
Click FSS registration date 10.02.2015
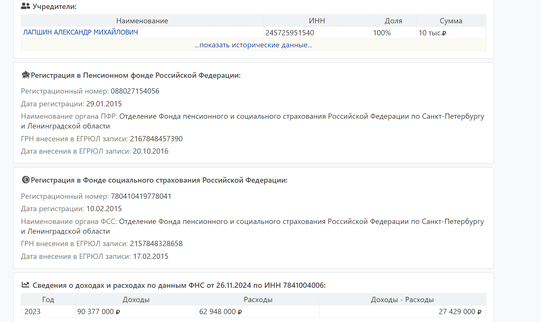[104, 209]
